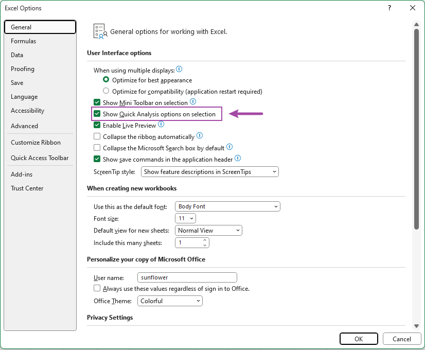This screenshot has width=425, height=350.
Task: Select Optimize for compatibility radio button
Action: pyautogui.click(x=105, y=91)
